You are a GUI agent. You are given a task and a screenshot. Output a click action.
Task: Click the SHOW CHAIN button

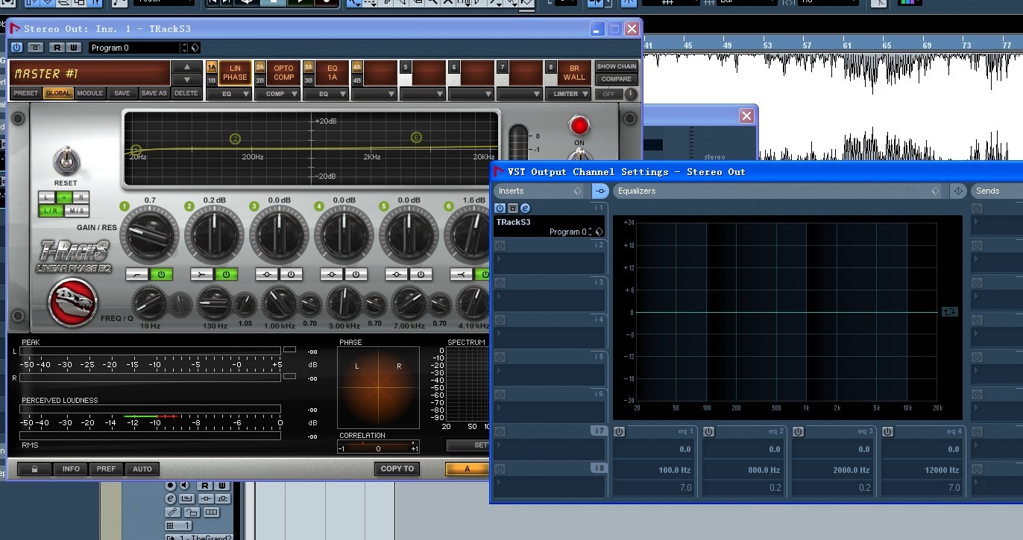(x=617, y=66)
